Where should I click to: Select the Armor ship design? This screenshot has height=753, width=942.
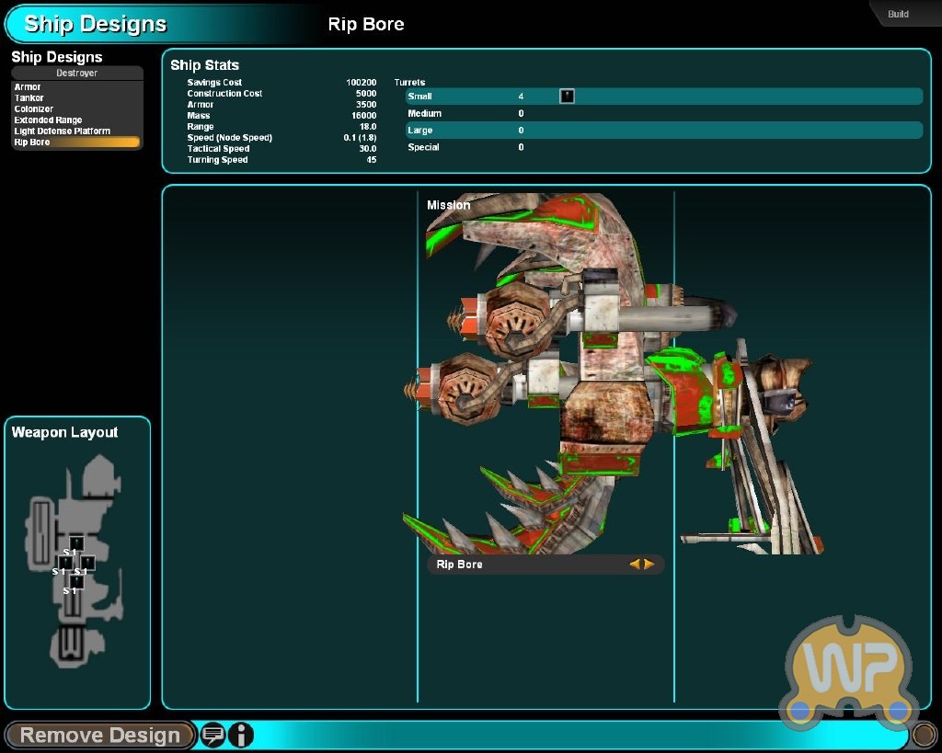click(x=28, y=87)
